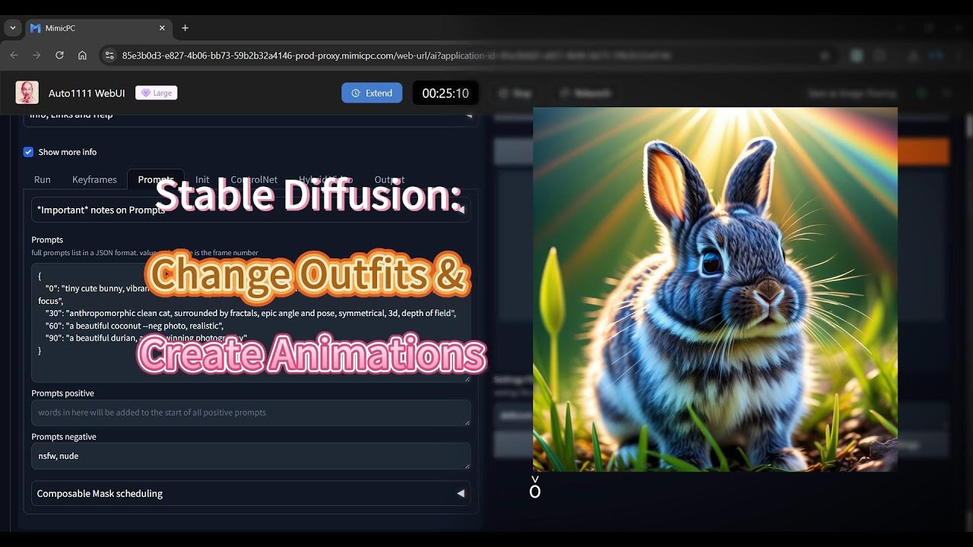Screen dimensions: 973x547
Task: Uncheck the Show more info checkbox
Action: tap(28, 152)
